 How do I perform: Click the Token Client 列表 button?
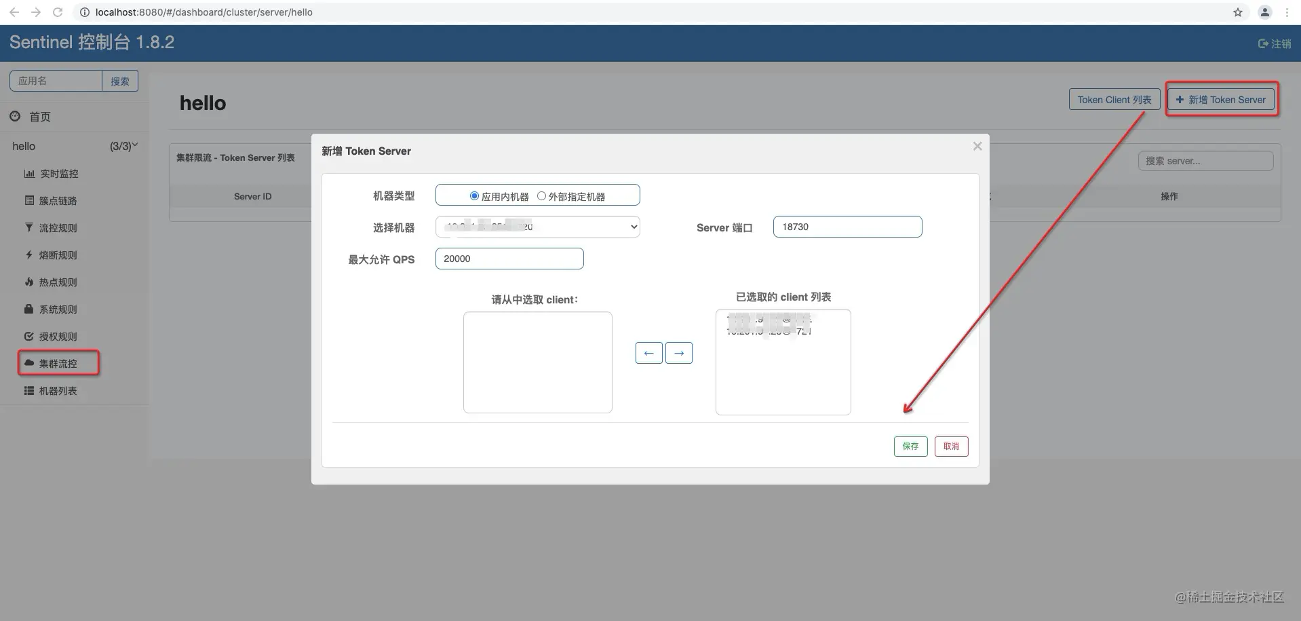click(x=1114, y=100)
